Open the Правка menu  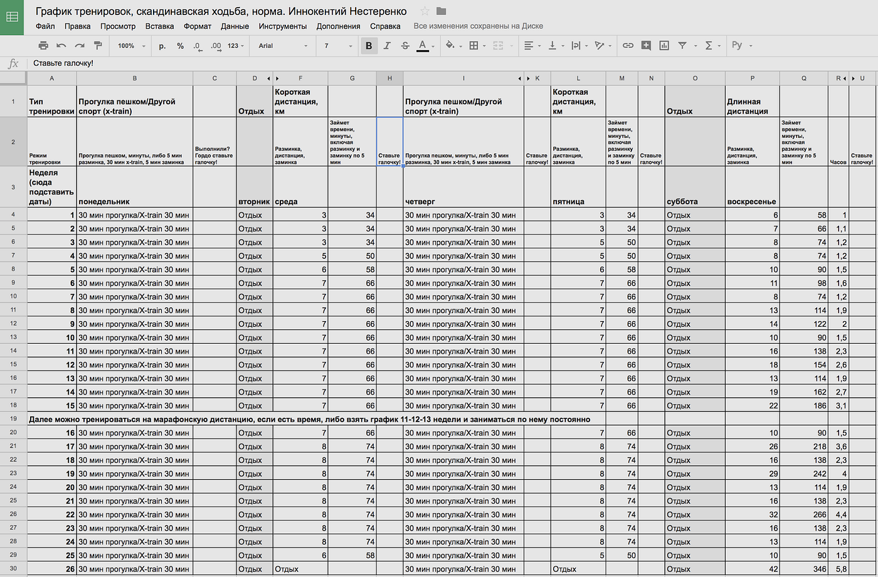[x=78, y=26]
